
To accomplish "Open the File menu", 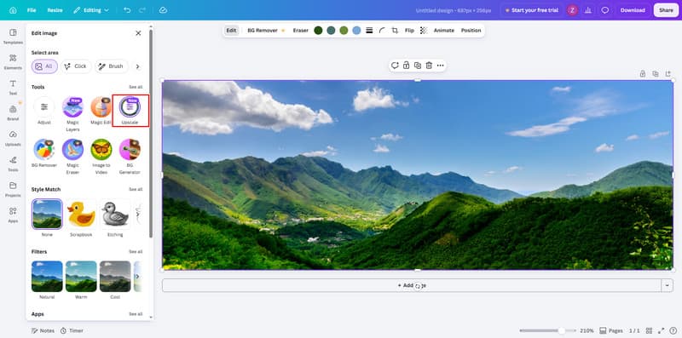I will point(32,10).
